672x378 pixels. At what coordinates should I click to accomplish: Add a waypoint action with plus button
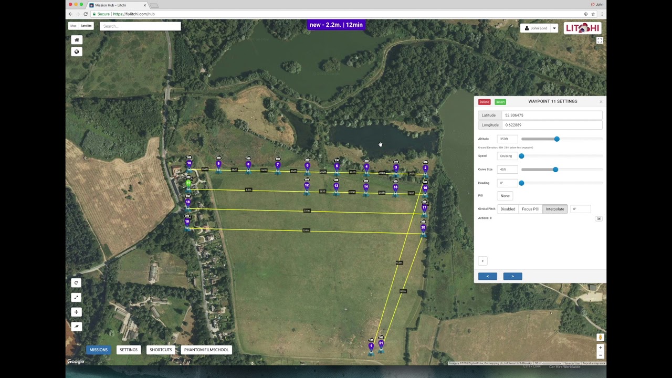coord(482,261)
